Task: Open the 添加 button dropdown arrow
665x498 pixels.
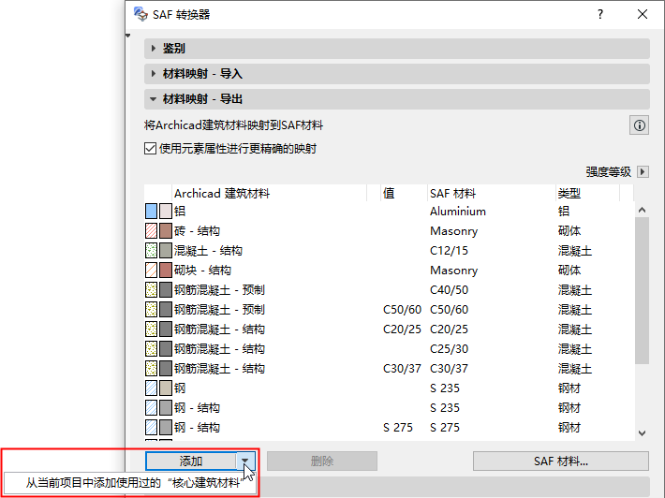Action: (245, 461)
